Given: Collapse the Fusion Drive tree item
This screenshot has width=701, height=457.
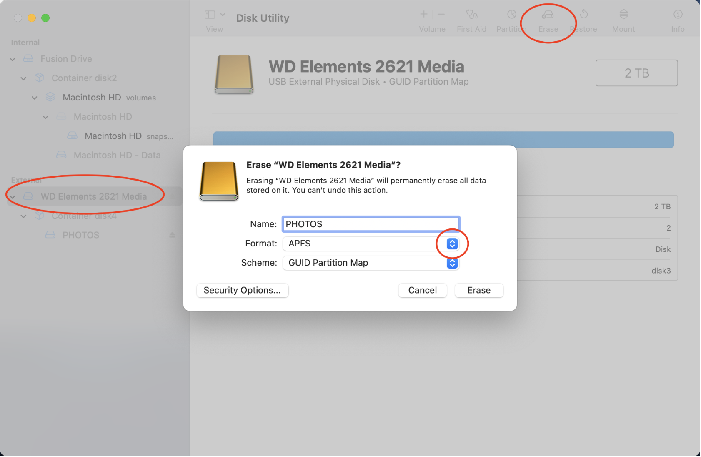Looking at the screenshot, I should tap(13, 59).
